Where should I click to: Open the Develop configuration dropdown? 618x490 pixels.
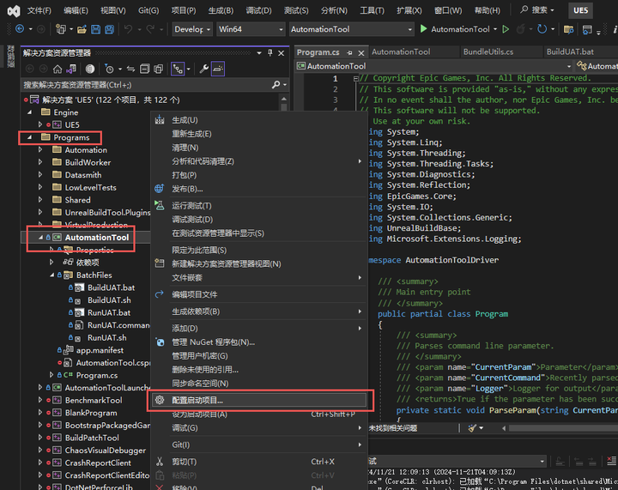[192, 29]
